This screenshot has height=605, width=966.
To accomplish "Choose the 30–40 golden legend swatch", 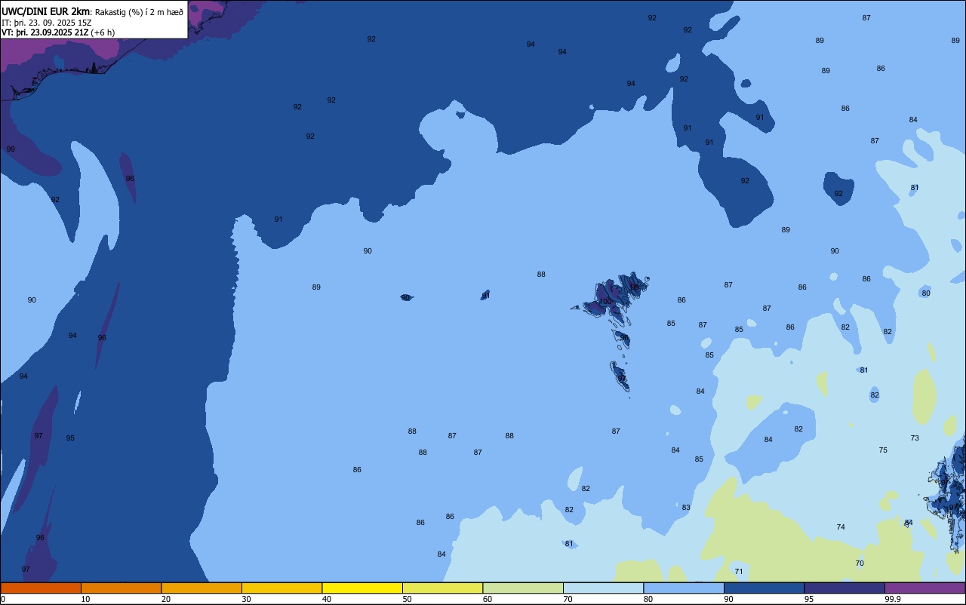I will point(281,588).
